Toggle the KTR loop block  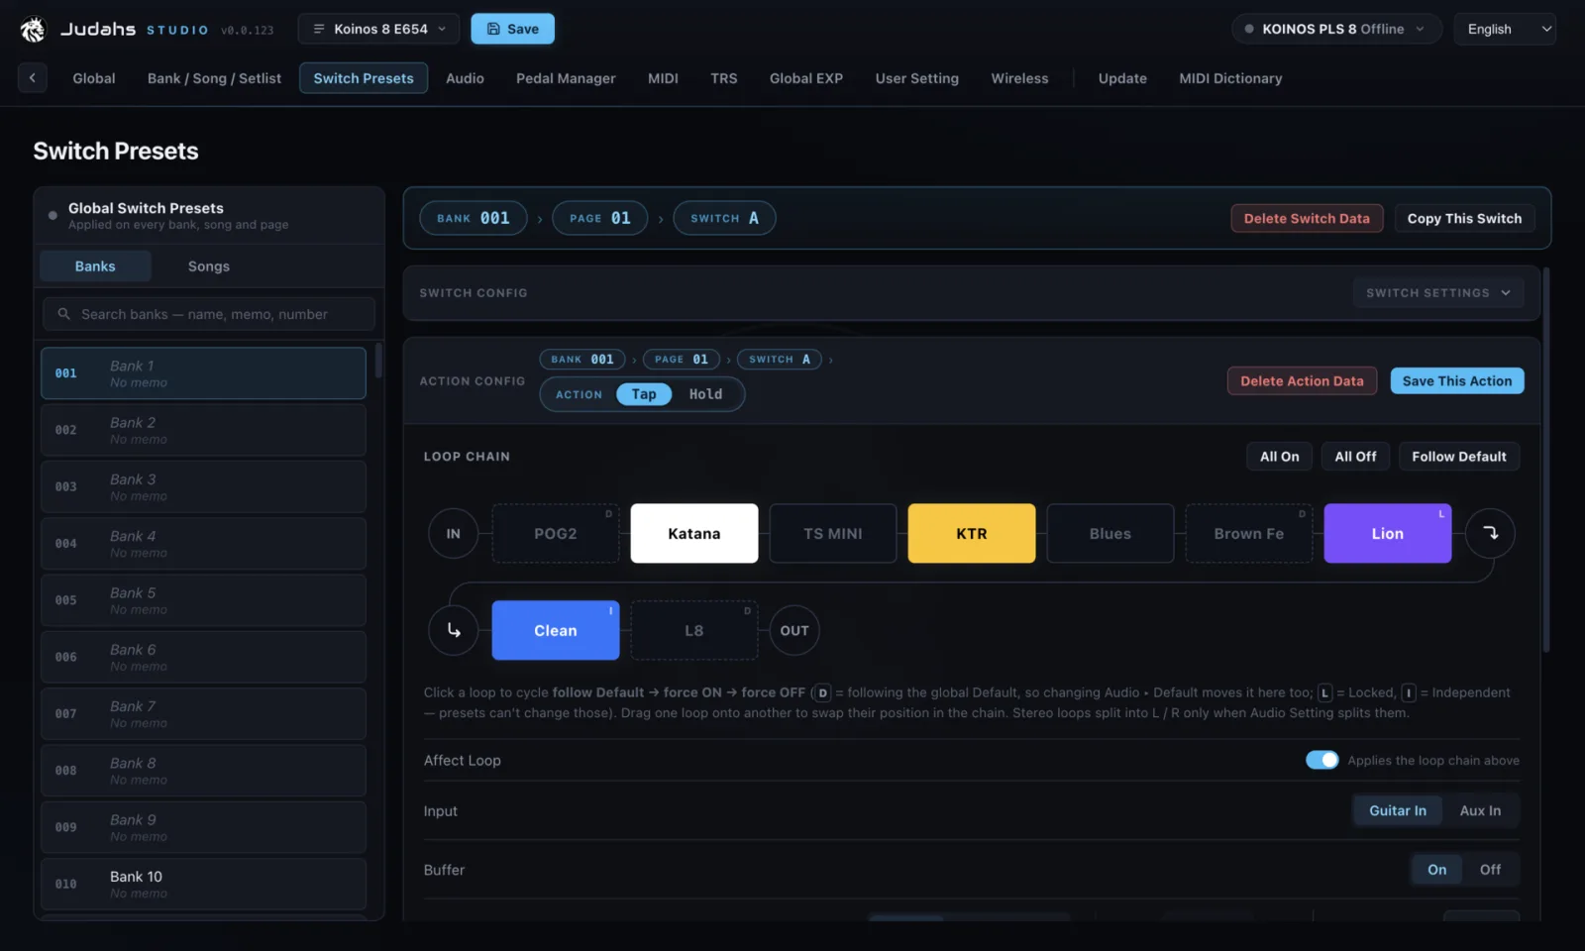point(972,533)
